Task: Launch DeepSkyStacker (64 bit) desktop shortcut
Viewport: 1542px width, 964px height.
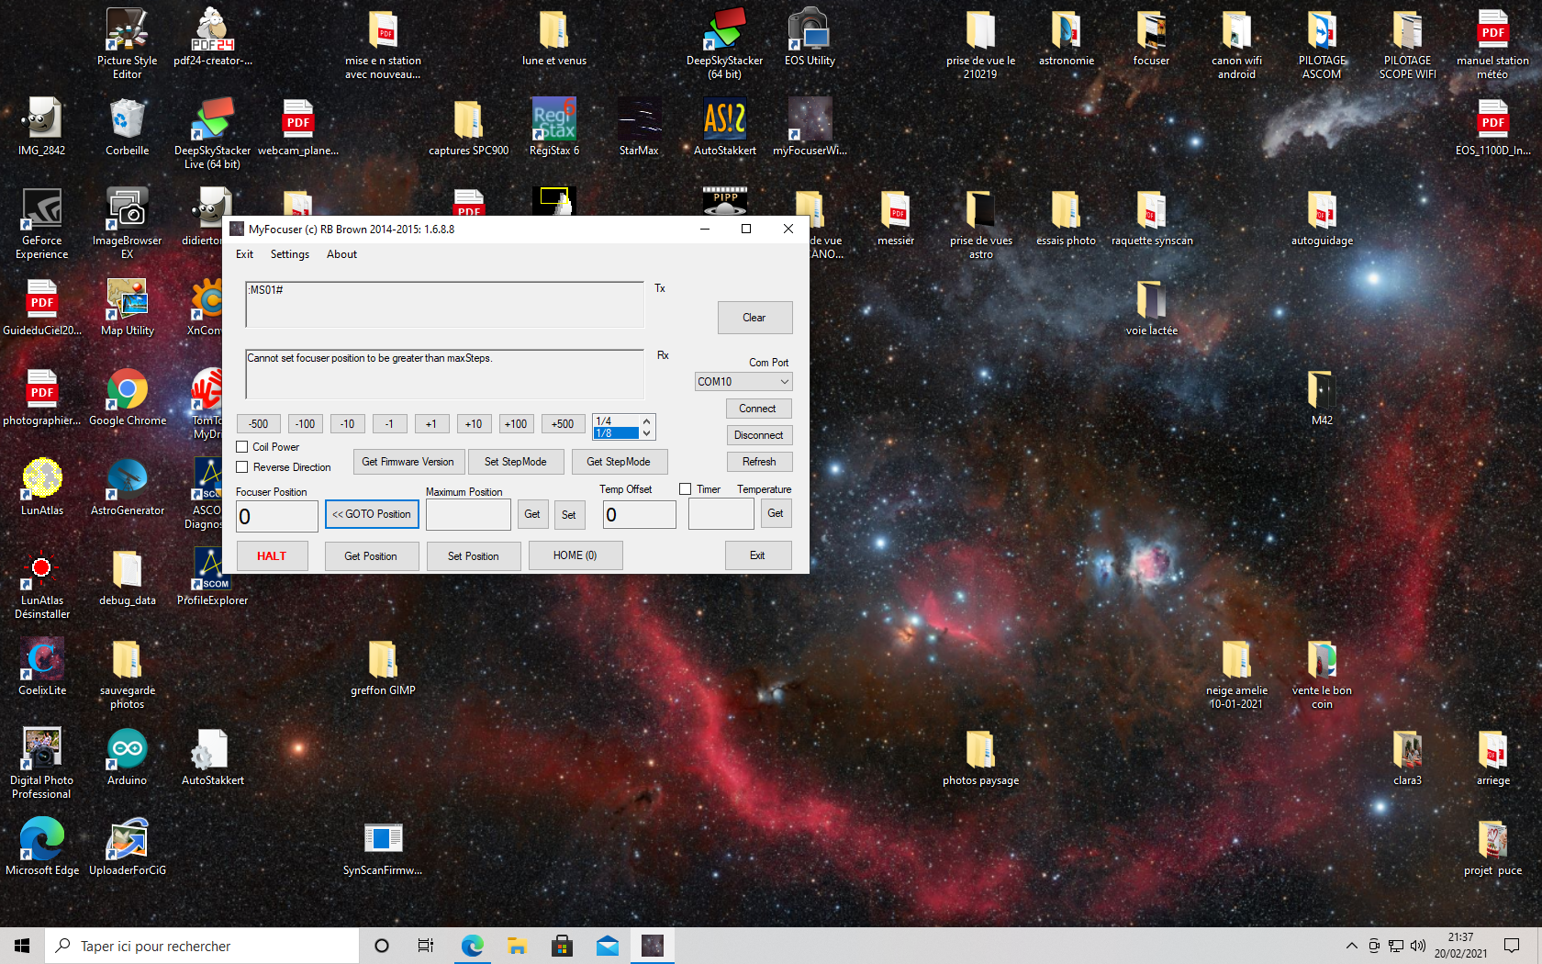Action: click(724, 42)
